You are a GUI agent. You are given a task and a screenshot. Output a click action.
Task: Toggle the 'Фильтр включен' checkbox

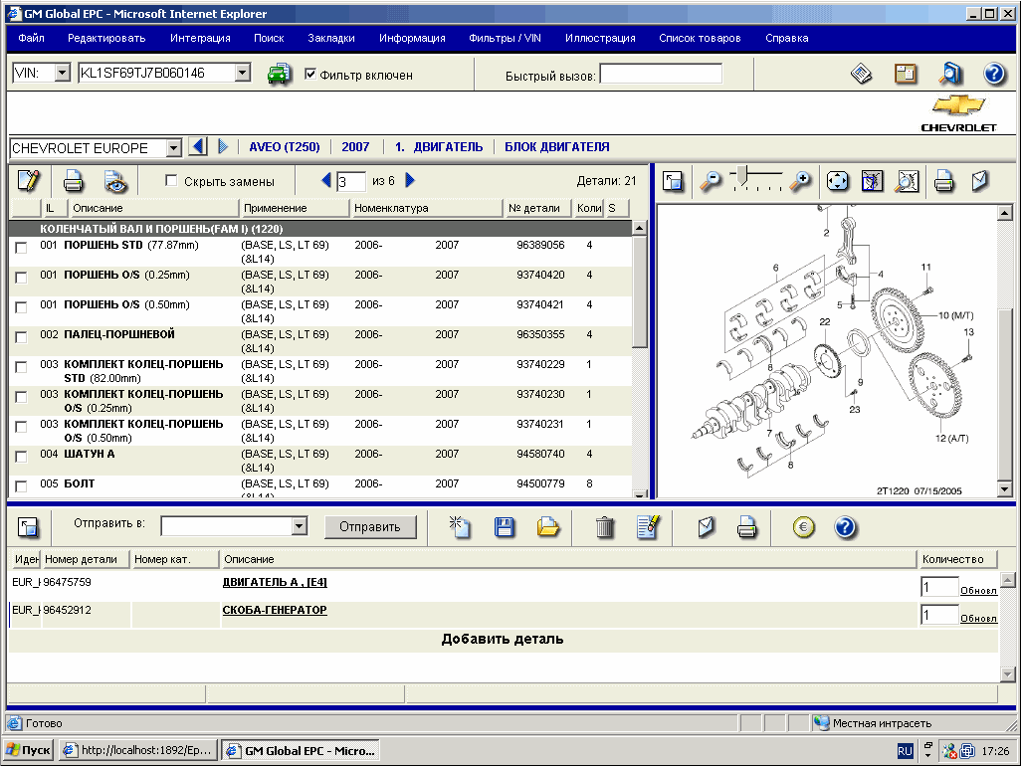pyautogui.click(x=311, y=74)
